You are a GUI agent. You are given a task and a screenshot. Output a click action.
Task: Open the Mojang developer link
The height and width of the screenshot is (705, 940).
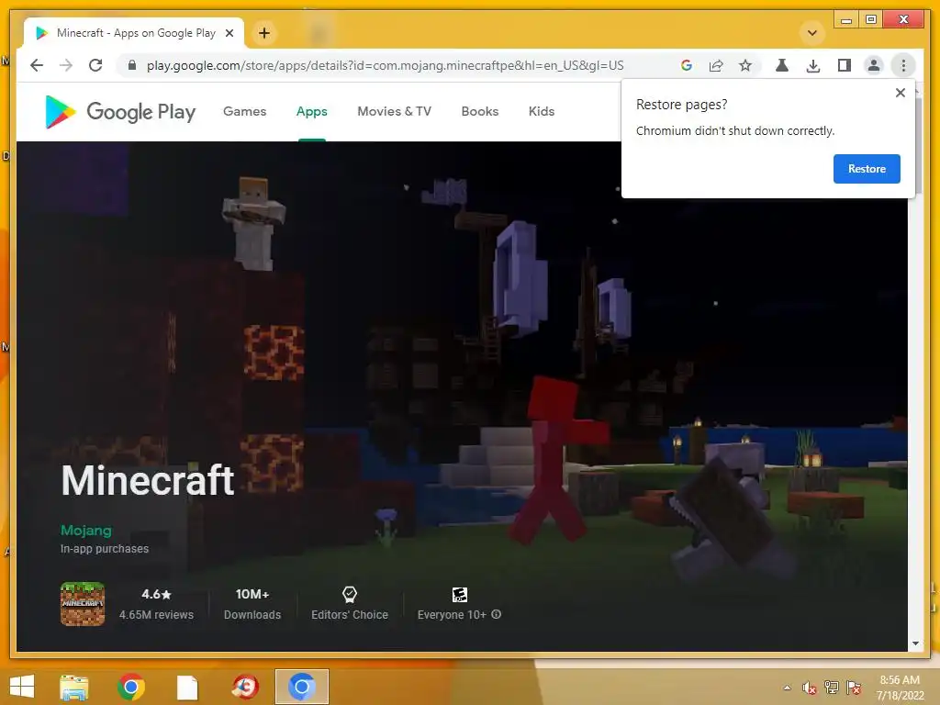(85, 530)
